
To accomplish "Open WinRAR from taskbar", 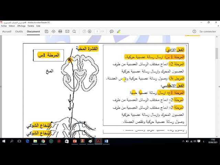I will tap(82, 141).
